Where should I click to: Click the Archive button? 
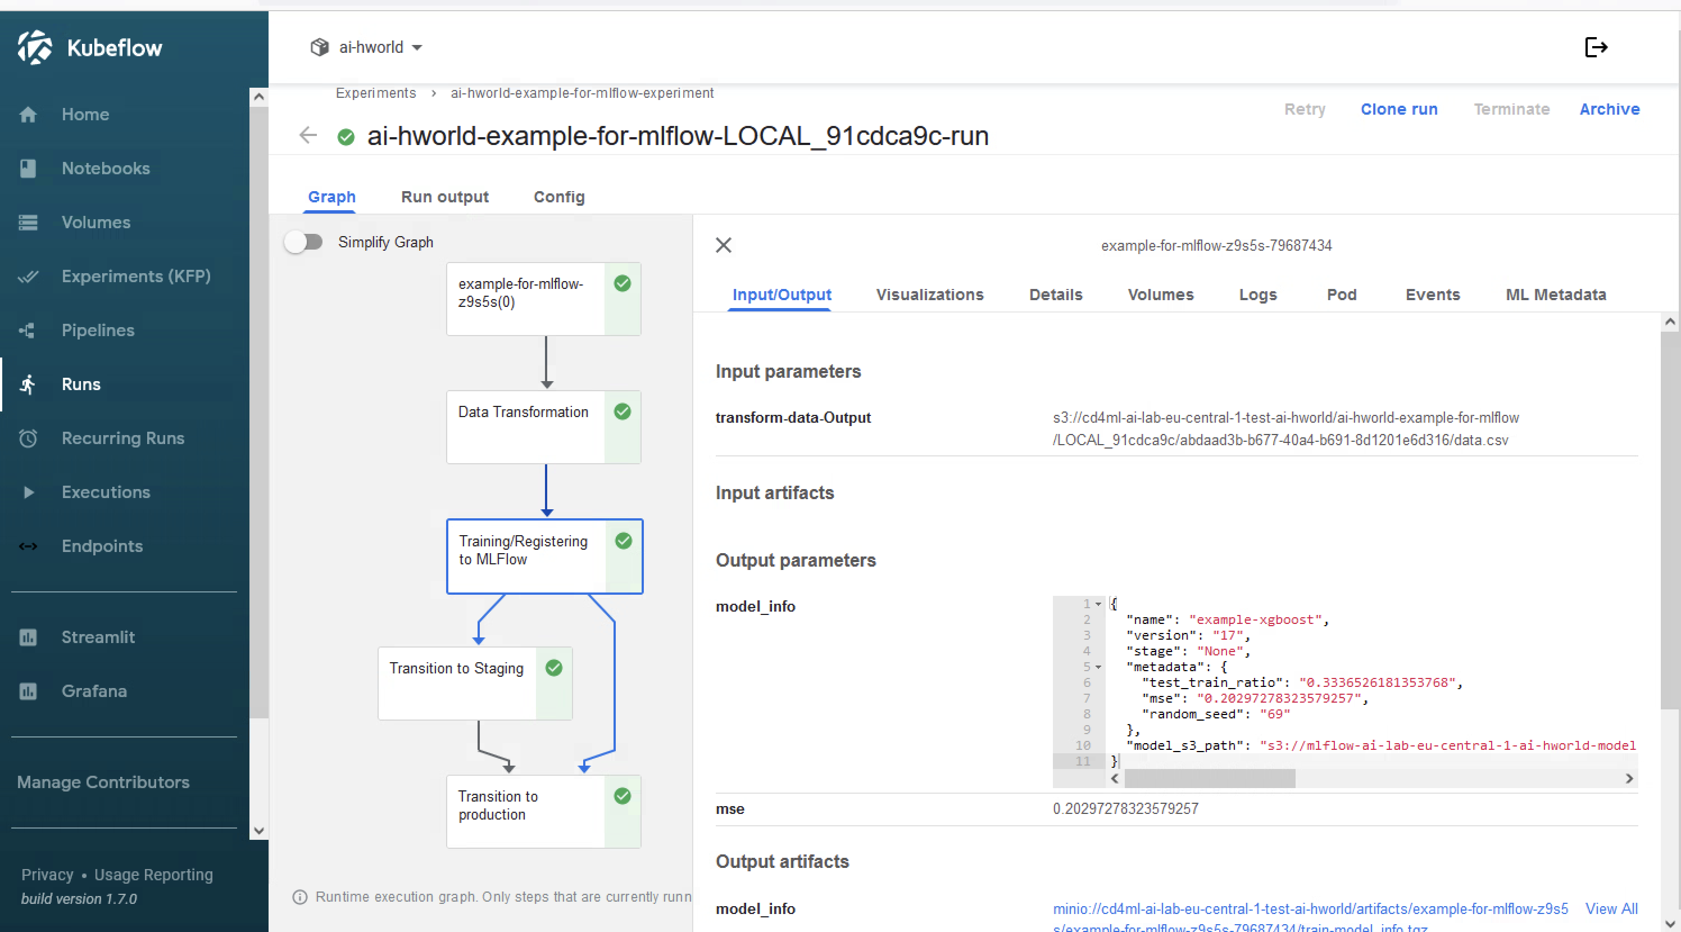[x=1609, y=109]
